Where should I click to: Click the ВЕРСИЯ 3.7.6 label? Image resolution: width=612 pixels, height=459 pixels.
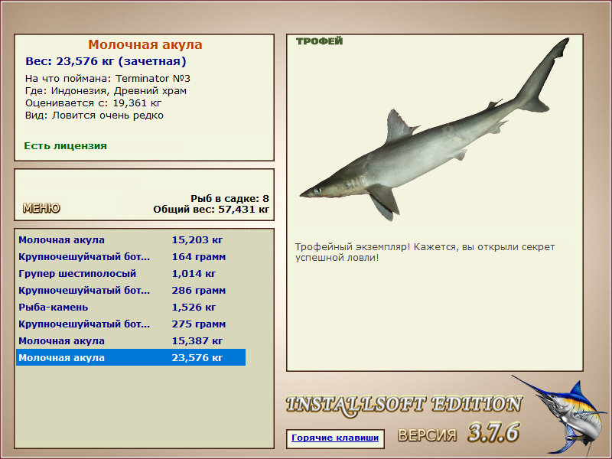pyautogui.click(x=458, y=432)
